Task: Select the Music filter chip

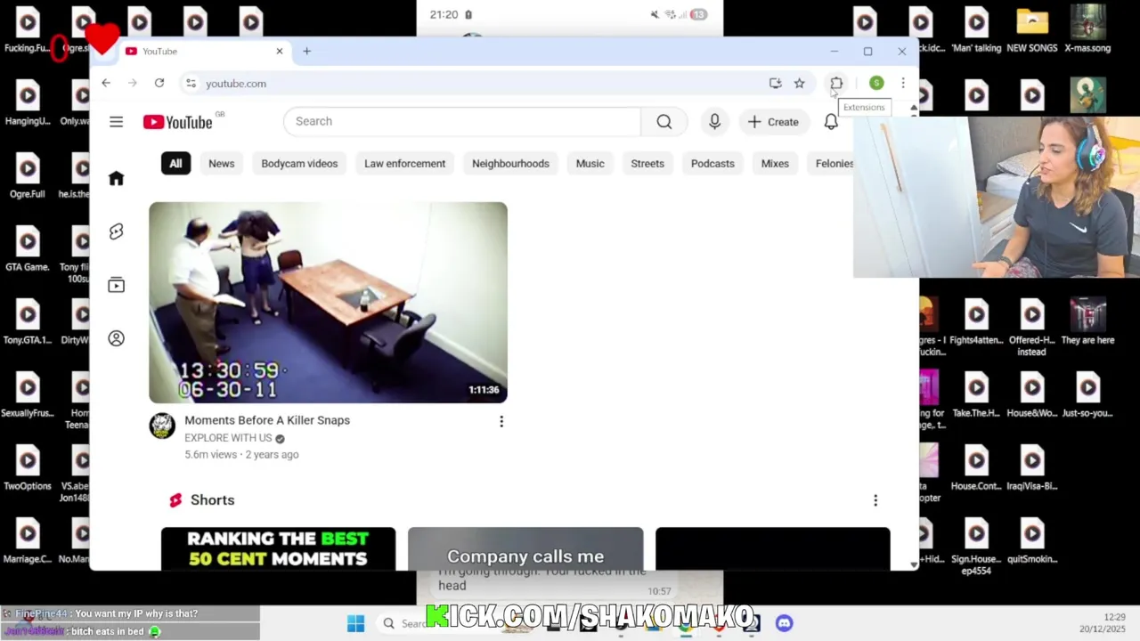Action: click(590, 164)
